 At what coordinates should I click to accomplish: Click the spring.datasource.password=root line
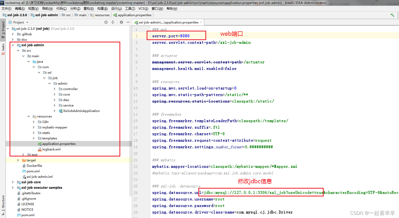(188, 206)
